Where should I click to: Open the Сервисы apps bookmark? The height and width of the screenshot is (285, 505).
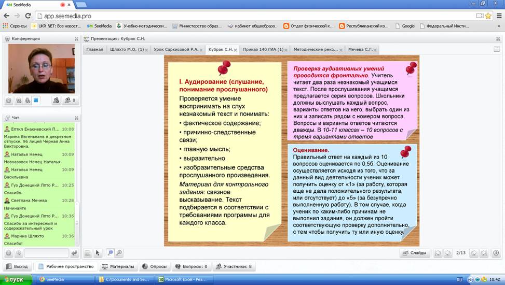click(15, 26)
